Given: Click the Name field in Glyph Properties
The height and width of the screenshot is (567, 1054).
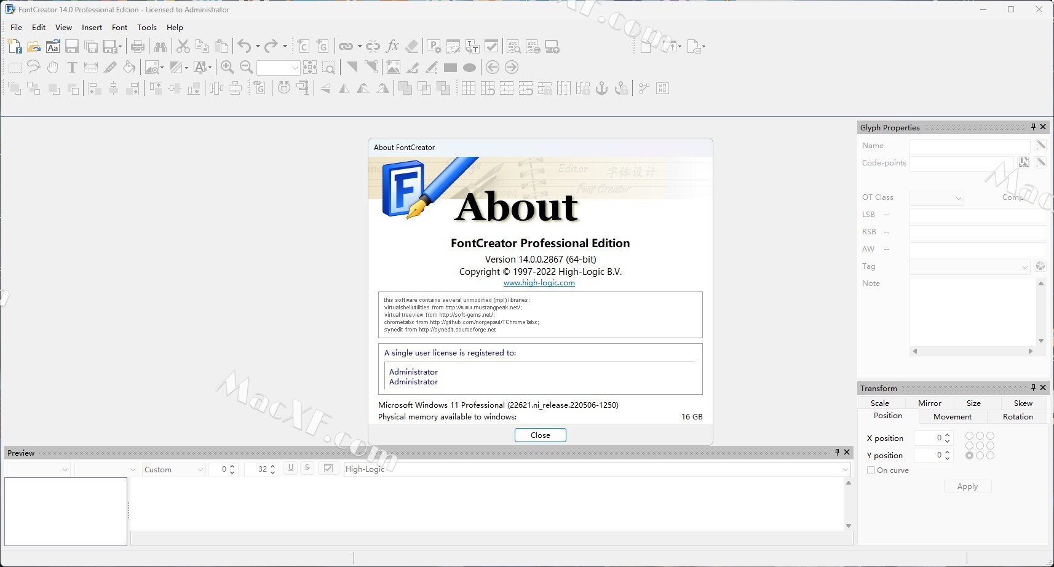Looking at the screenshot, I should pos(969,146).
